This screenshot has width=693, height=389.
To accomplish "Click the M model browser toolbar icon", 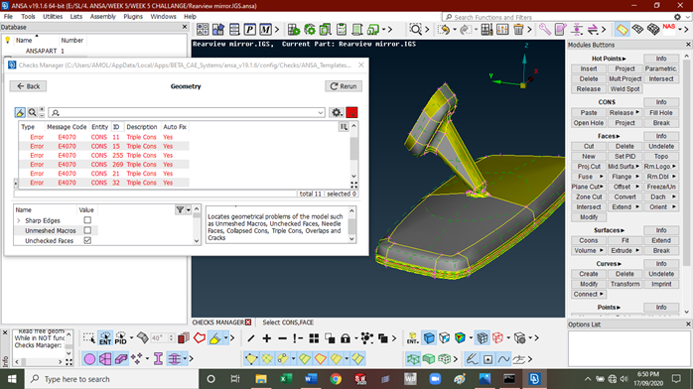I will point(265,30).
